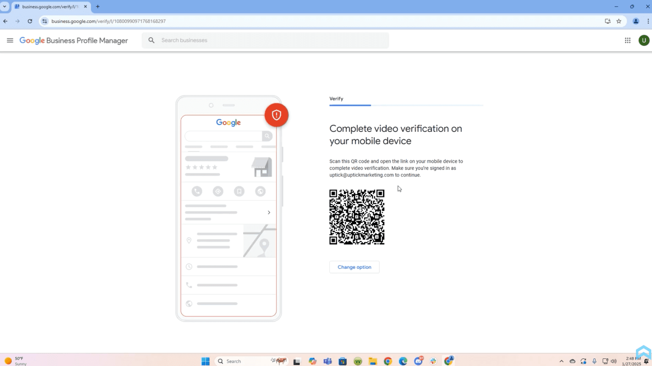Go back in browser history

pos(6,21)
